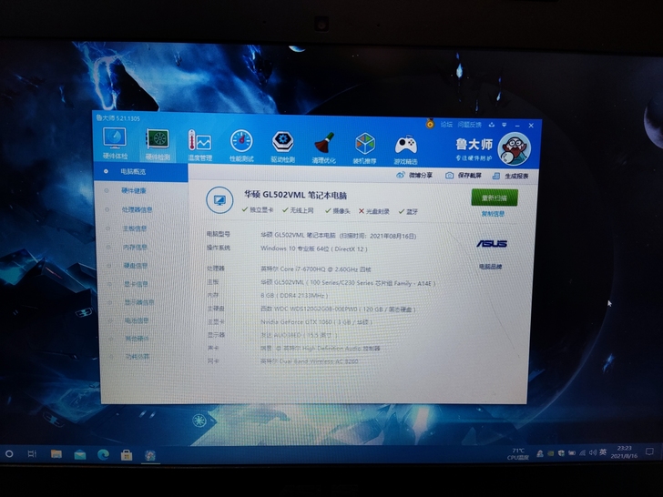Click 华硕 GL502VML 笔记本电脑 heading
Screen dimensions: 663x497
point(295,195)
